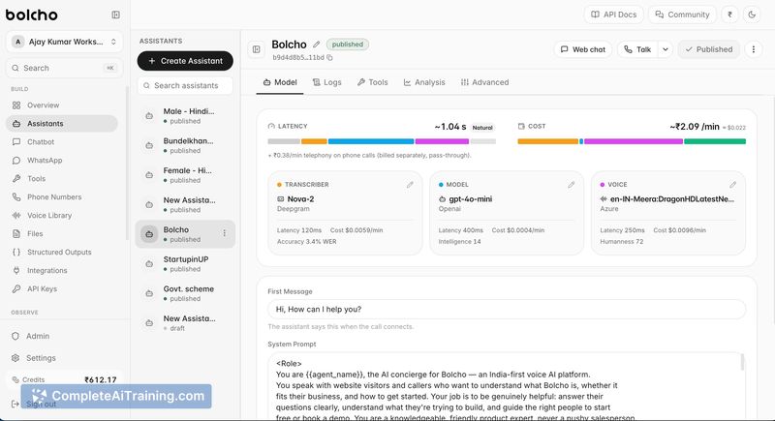The image size is (775, 421).
Task: Open the Voice Library
Action: click(62, 215)
